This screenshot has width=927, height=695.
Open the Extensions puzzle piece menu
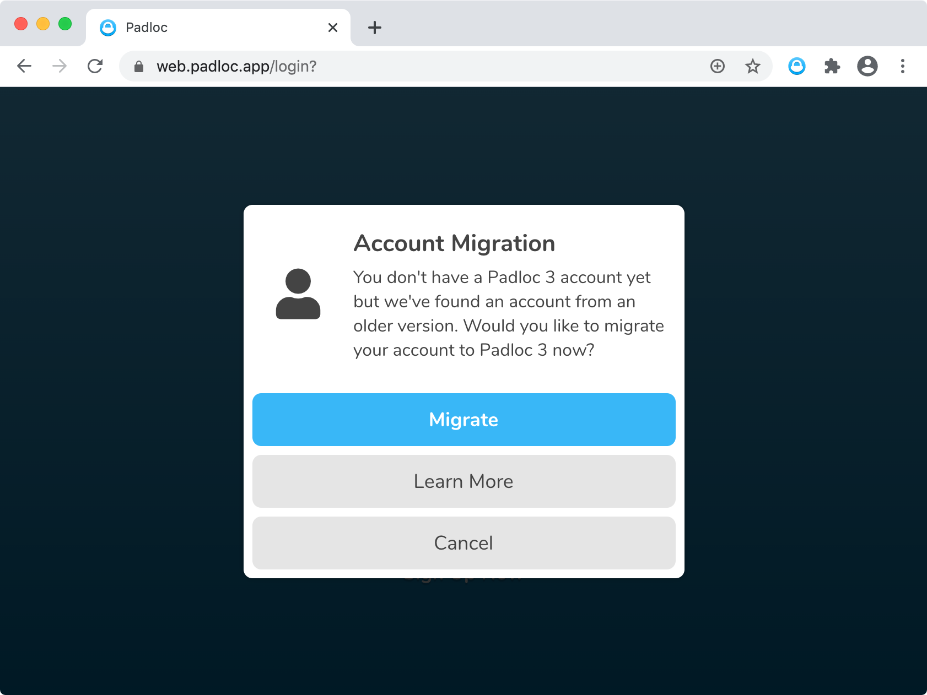(832, 66)
